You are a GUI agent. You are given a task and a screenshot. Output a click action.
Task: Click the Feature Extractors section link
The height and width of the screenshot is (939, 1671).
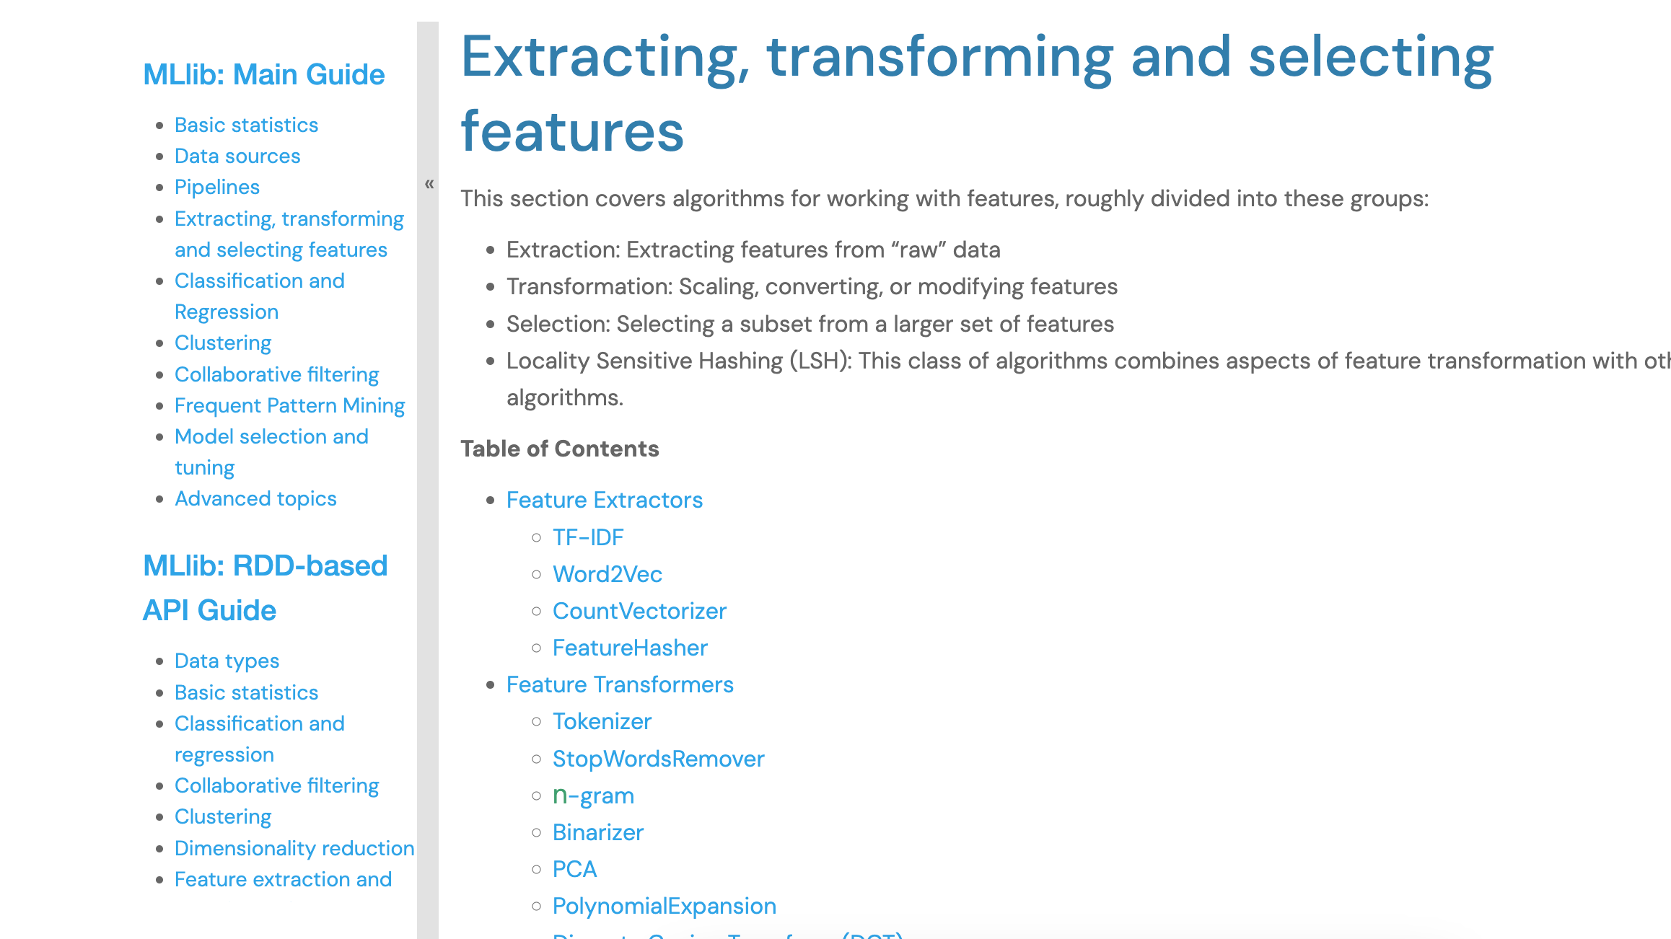pos(604,500)
